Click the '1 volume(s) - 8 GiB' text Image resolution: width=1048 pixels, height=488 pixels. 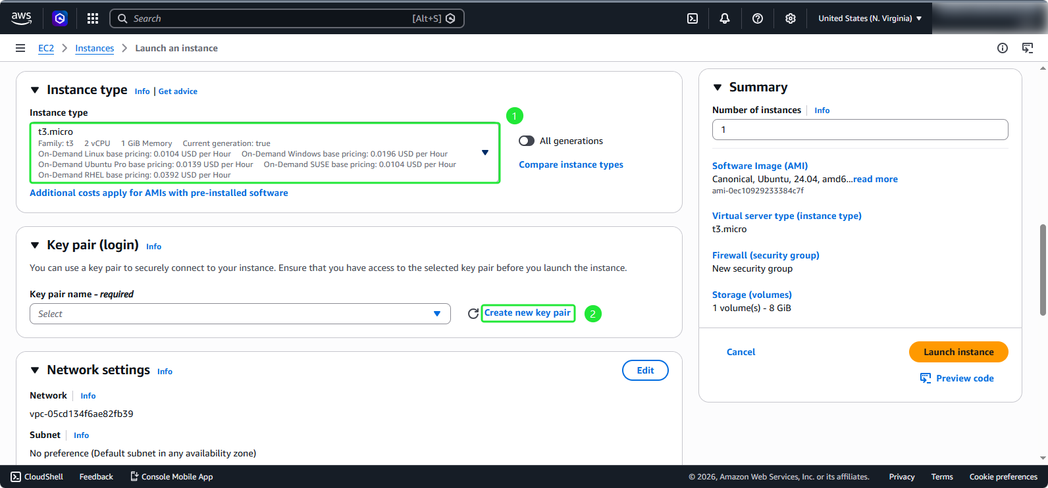click(x=752, y=308)
